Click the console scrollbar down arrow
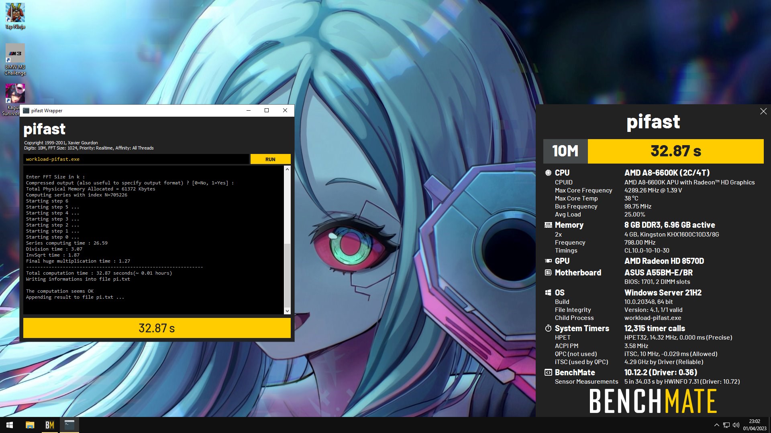This screenshot has width=771, height=433. 287,311
